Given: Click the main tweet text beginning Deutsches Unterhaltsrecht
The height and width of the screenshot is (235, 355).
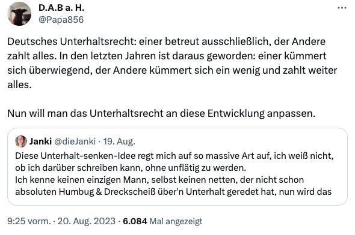Looking at the screenshot, I should (172, 63).
